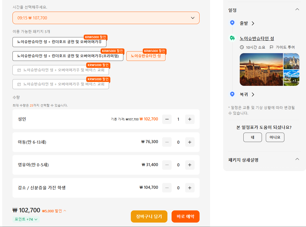Select the 노이슈반슈타인 성 only package
Image resolution: width=306 pixels, height=227 pixels.
click(146, 56)
